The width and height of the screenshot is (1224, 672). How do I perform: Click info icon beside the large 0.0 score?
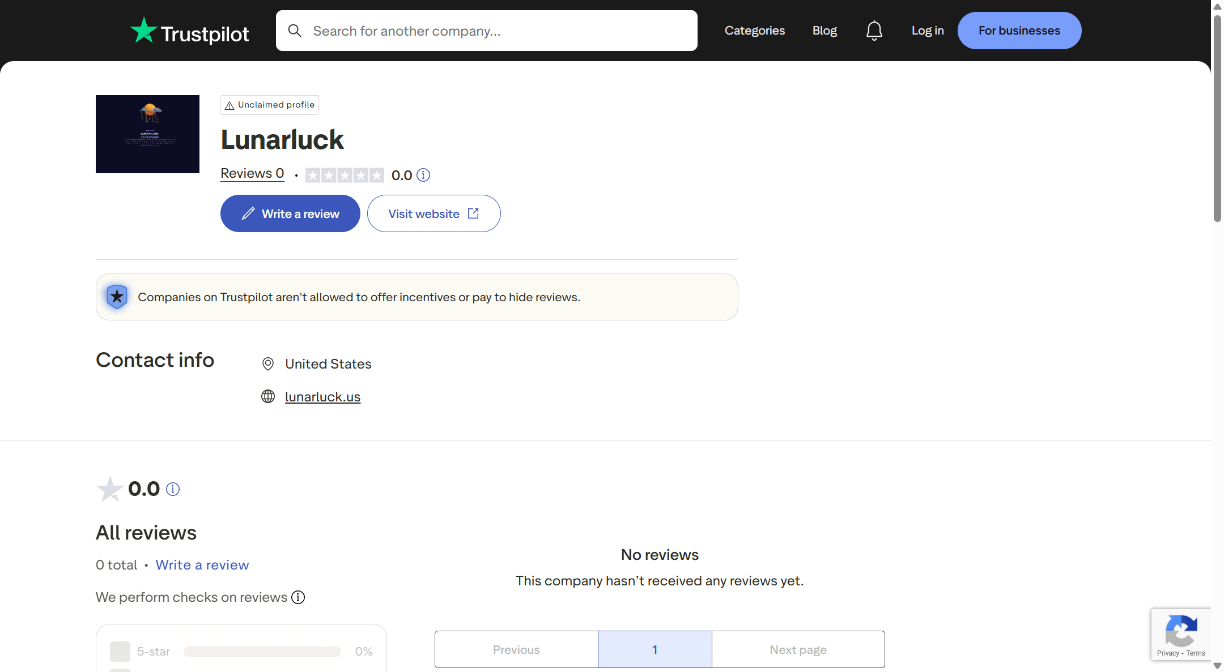pos(173,489)
